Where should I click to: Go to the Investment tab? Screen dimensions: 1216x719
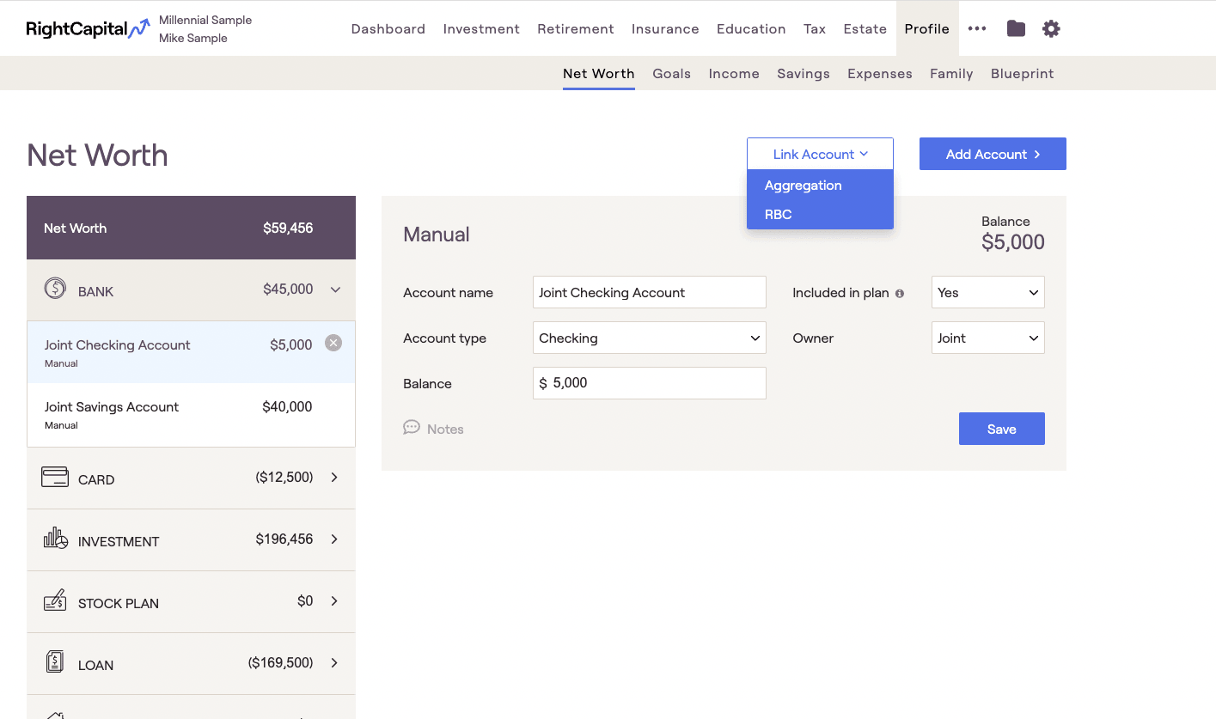pyautogui.click(x=481, y=28)
